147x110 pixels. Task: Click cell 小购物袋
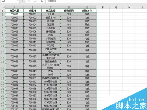[x=51, y=38]
